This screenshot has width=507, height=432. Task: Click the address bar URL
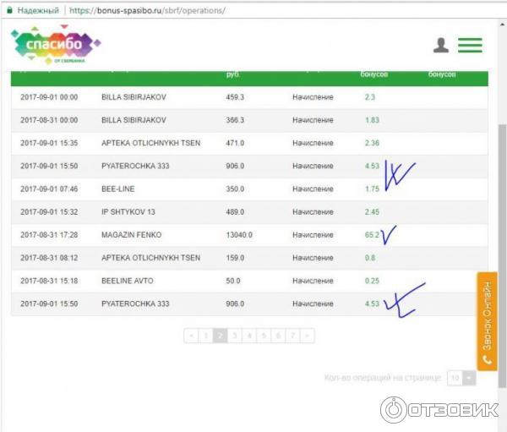[147, 10]
